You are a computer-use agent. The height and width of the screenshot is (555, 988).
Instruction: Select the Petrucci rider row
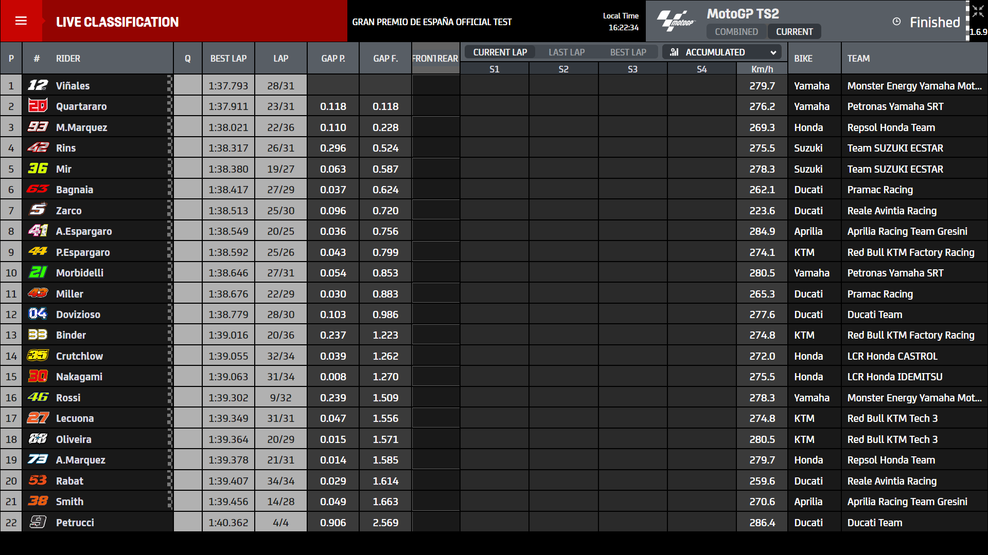click(x=75, y=523)
